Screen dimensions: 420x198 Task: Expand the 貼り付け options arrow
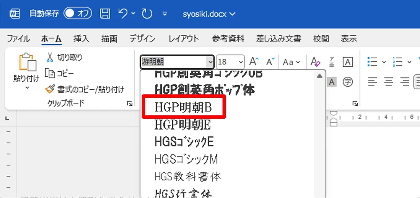[27, 88]
